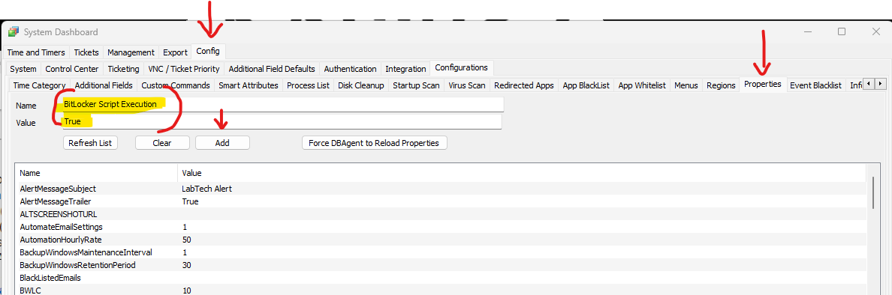Switch to the Tickets tab

(86, 52)
